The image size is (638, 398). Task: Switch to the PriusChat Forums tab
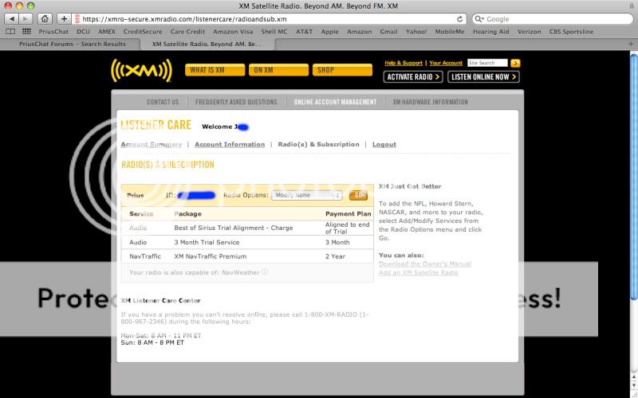point(72,44)
